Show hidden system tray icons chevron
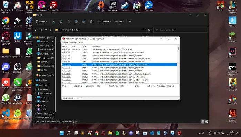The image size is (241, 137). tap(199, 133)
